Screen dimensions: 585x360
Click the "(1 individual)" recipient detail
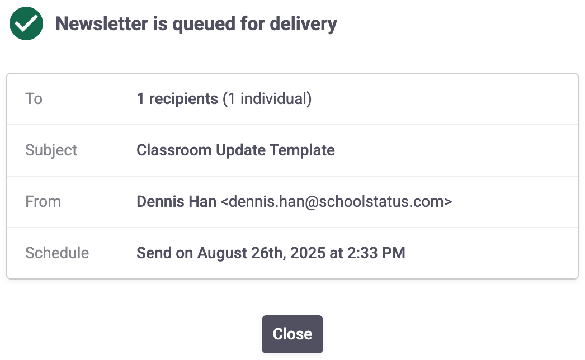tap(267, 99)
